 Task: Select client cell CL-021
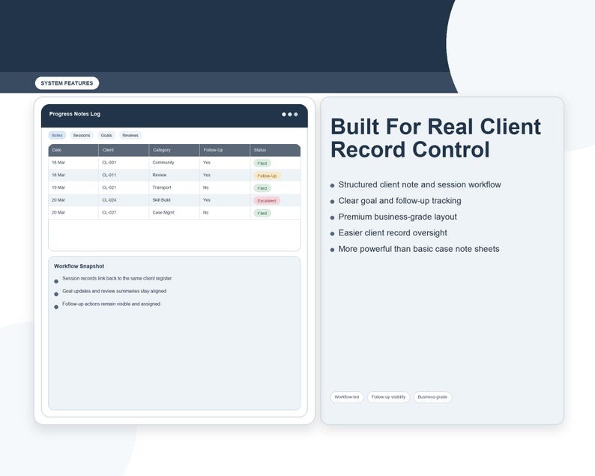pyautogui.click(x=124, y=188)
